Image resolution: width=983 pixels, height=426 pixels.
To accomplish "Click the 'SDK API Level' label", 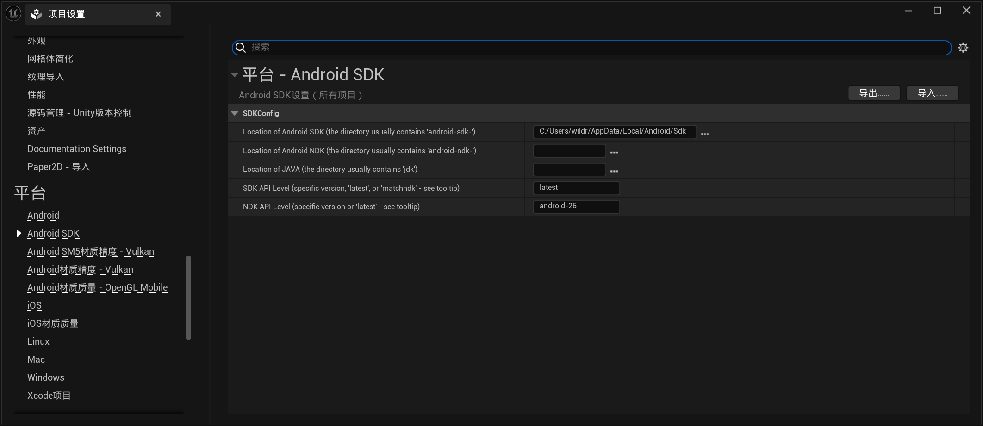I will [x=351, y=189].
